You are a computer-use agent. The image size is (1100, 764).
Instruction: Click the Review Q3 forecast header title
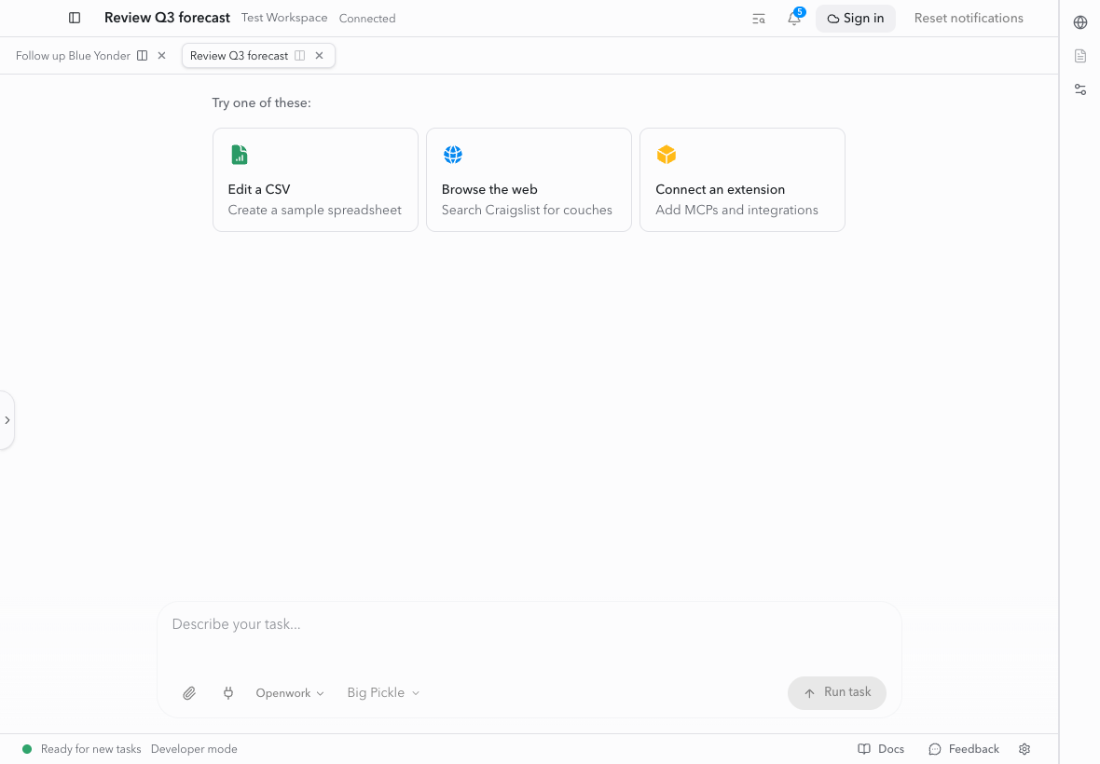click(x=167, y=19)
